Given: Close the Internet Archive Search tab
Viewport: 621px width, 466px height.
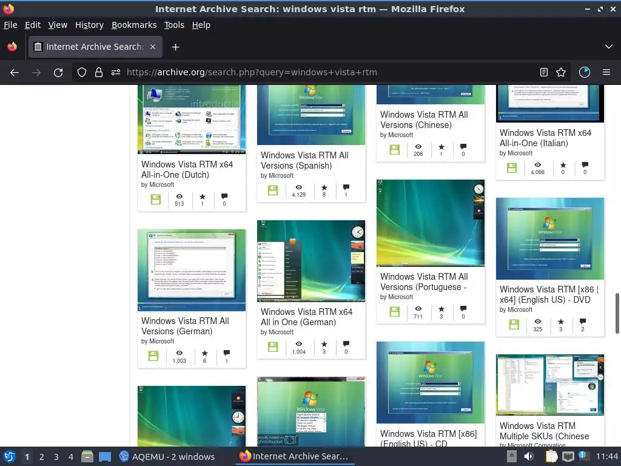Looking at the screenshot, I should click(x=153, y=47).
